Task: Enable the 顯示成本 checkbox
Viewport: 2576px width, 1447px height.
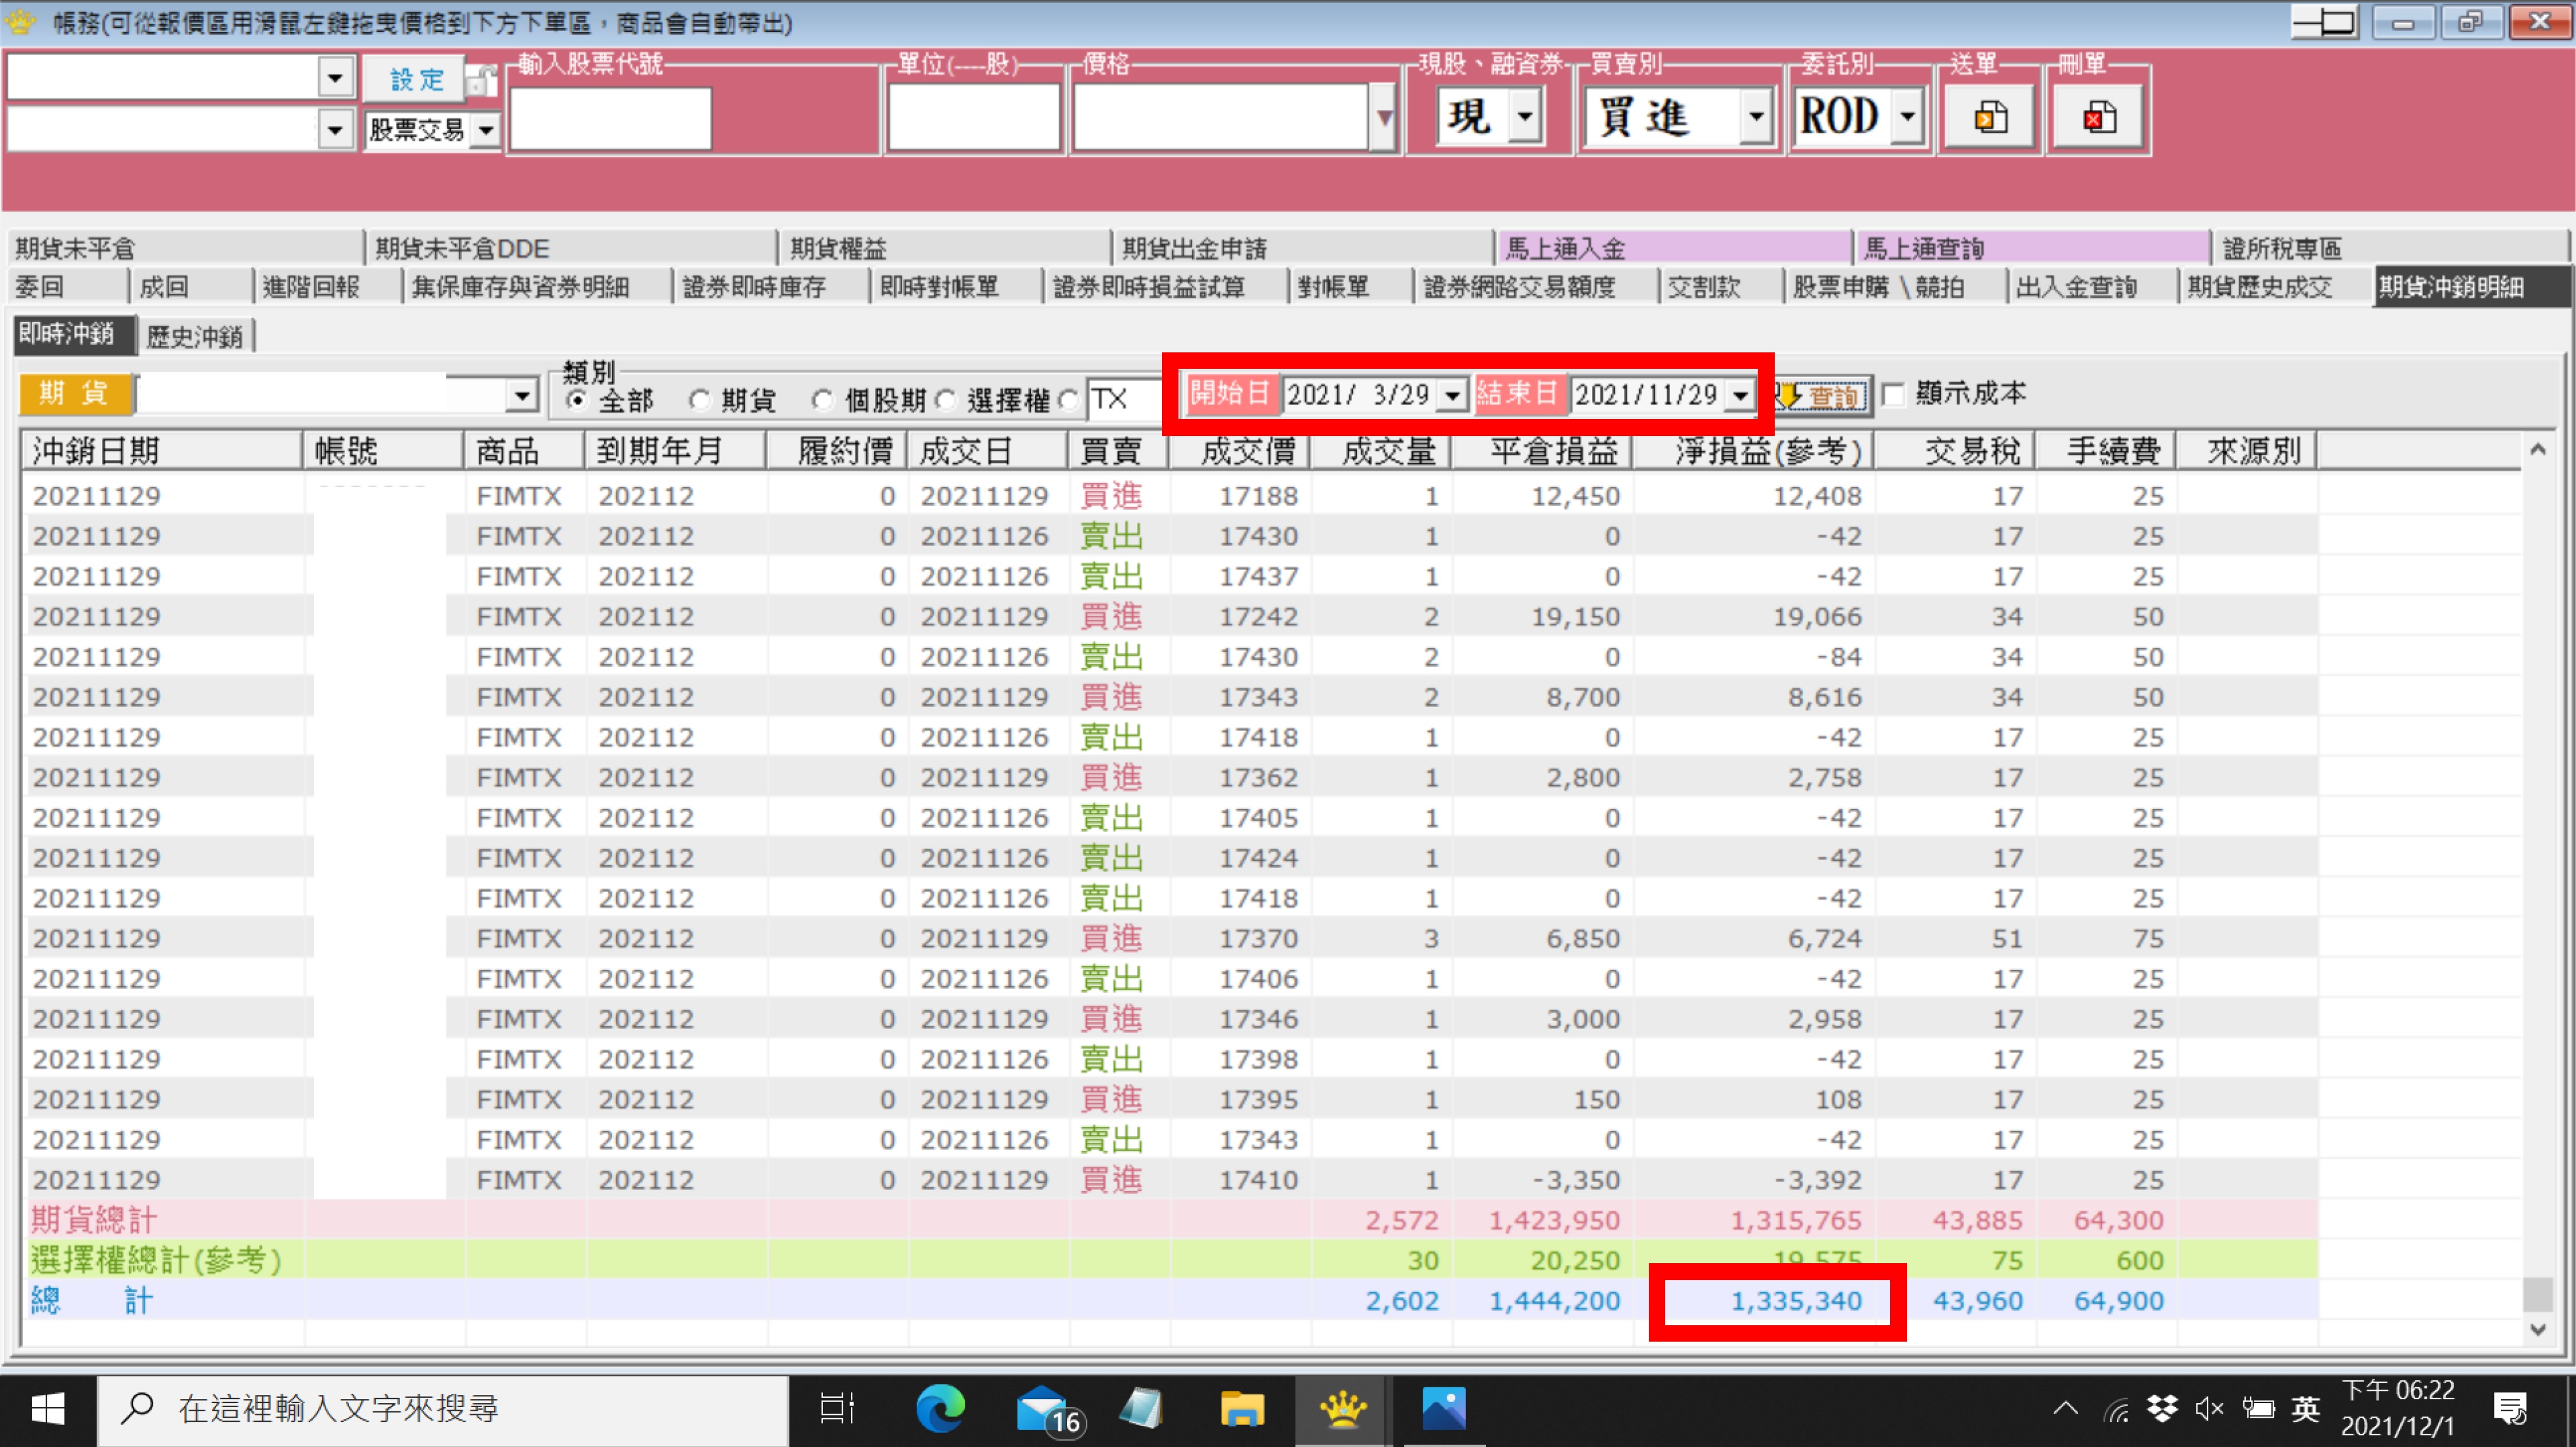Action: (1892, 395)
